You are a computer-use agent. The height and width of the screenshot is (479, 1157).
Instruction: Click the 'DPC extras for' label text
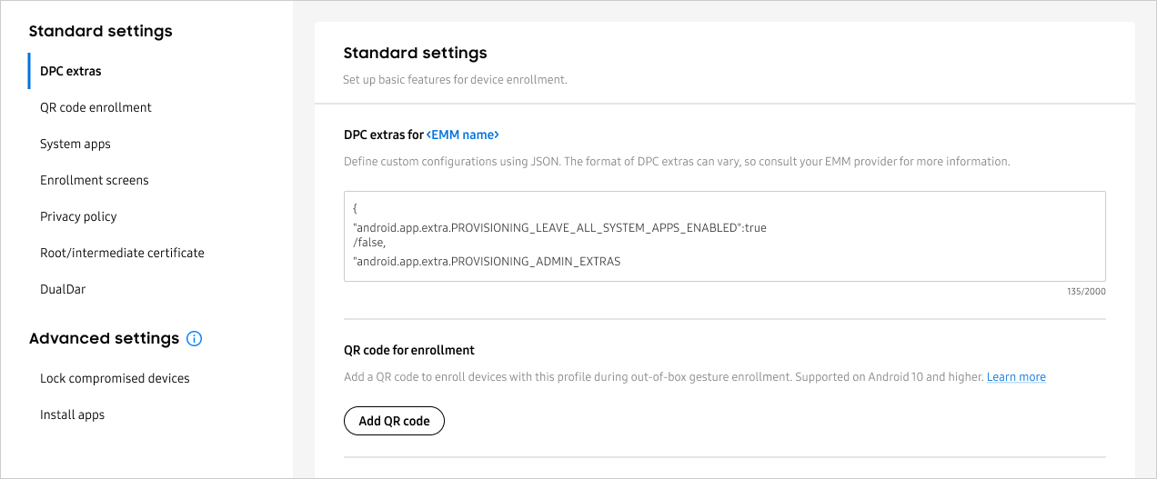pos(384,135)
